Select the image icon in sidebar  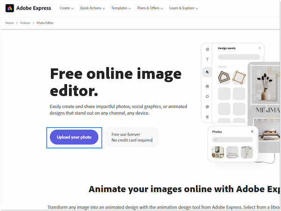(x=207, y=86)
